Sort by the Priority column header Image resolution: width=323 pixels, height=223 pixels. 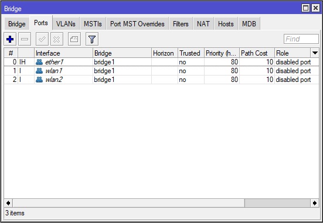pos(222,53)
